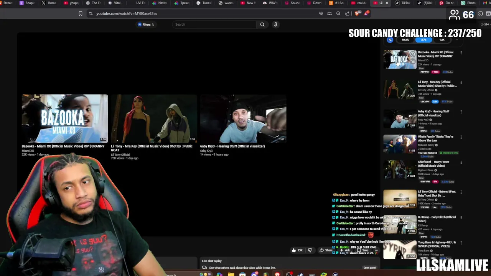Open Microsoft Store icon in taskbar

click(x=242, y=274)
